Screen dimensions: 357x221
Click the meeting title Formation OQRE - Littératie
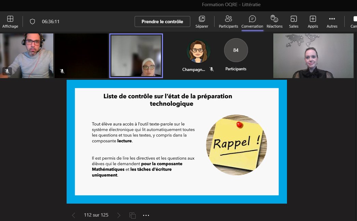pyautogui.click(x=231, y=4)
